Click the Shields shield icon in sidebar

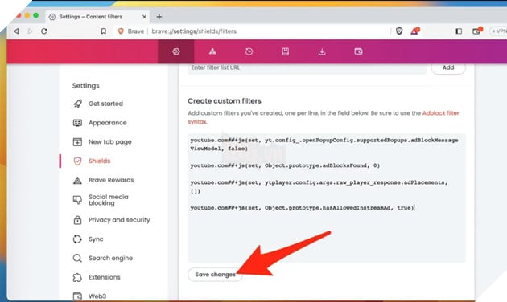[77, 161]
